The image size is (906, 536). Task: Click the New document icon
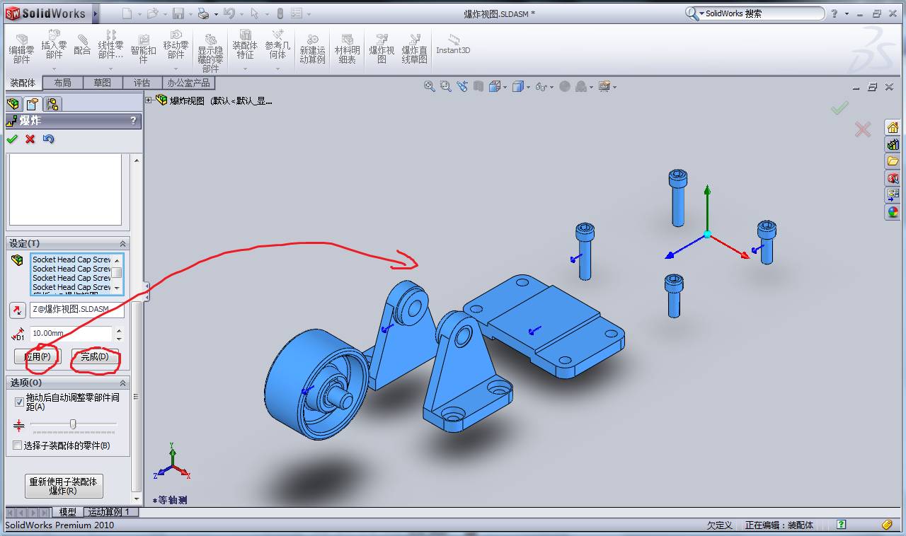pyautogui.click(x=127, y=13)
